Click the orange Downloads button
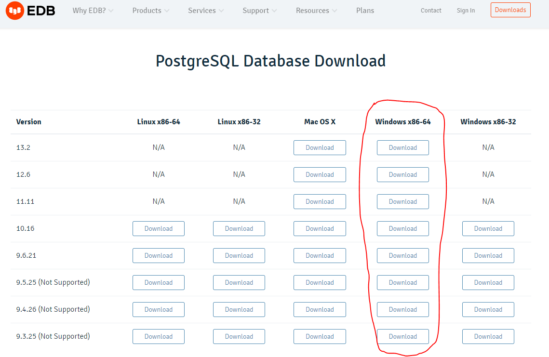The width and height of the screenshot is (549, 357). coord(510,10)
